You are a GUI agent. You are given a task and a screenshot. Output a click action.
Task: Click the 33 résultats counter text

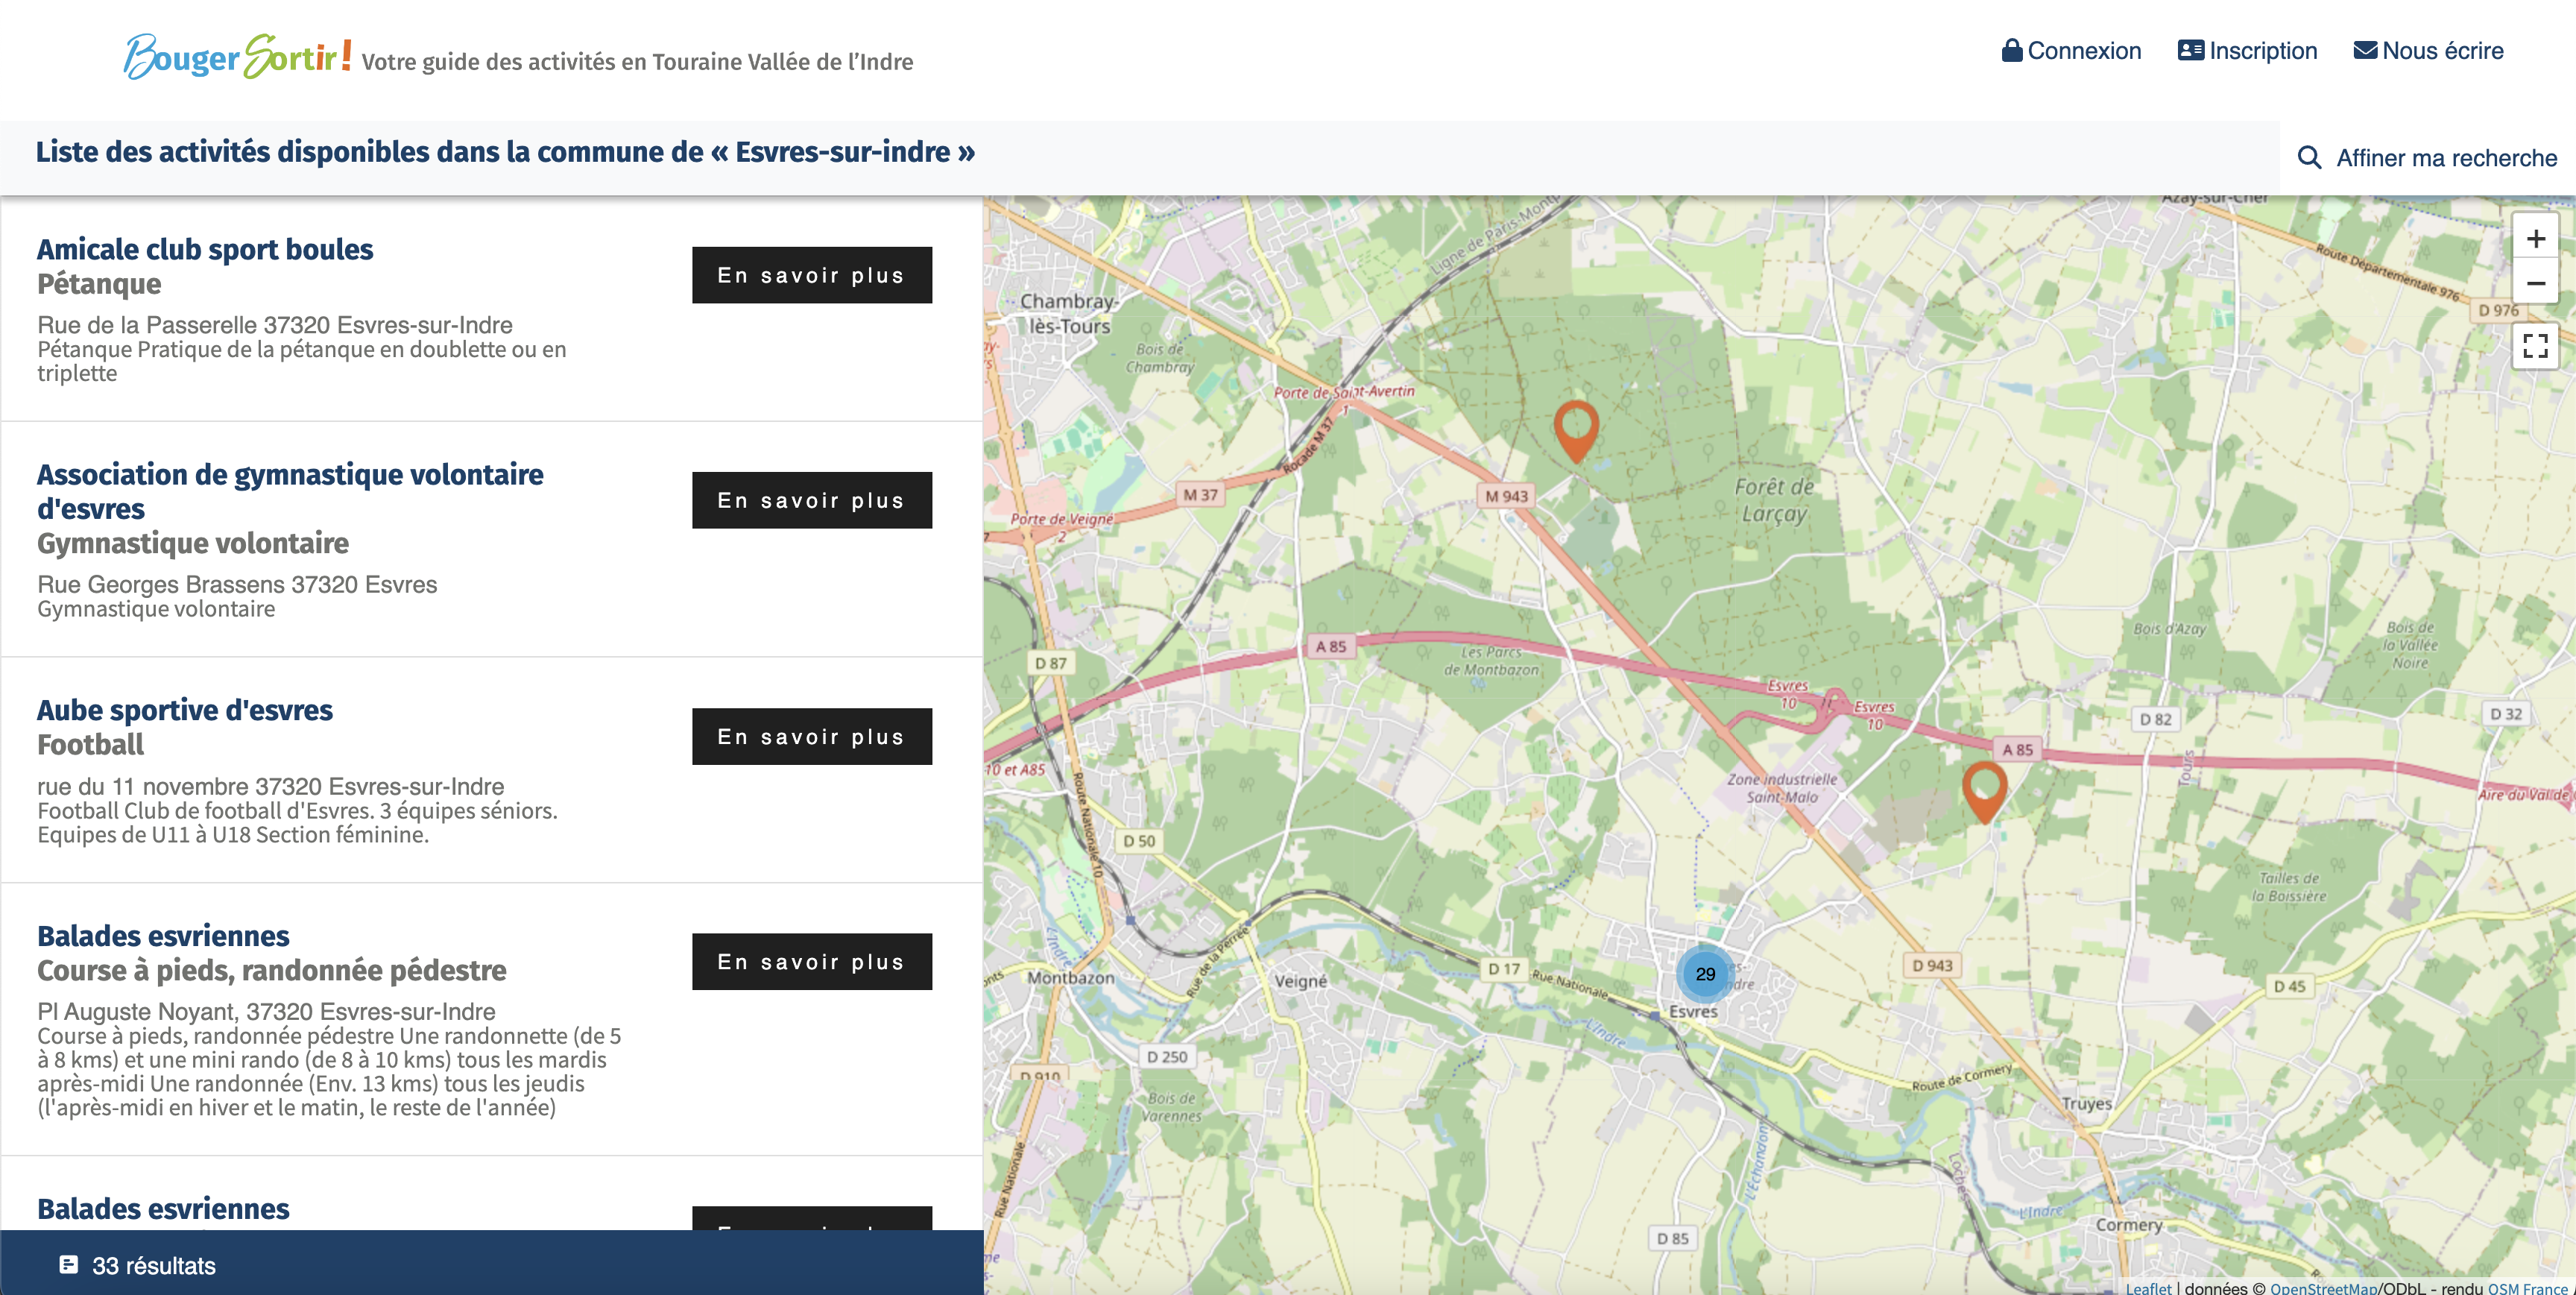point(154,1265)
